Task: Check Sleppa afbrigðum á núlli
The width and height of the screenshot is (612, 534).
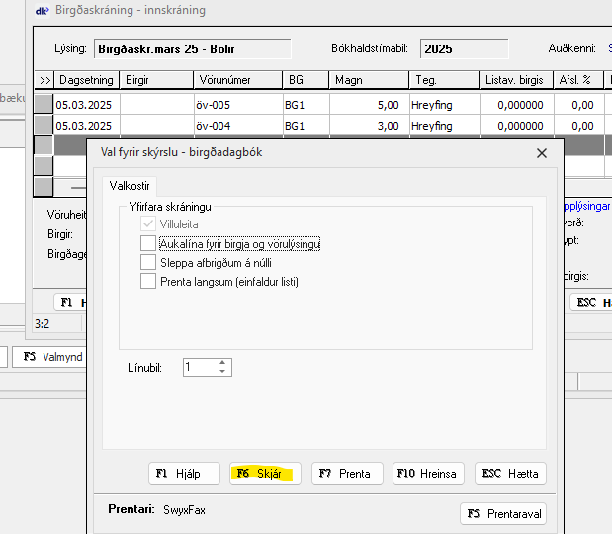Action: [148, 263]
